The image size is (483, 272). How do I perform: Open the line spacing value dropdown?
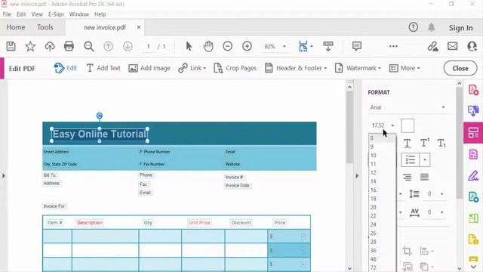click(x=441, y=194)
